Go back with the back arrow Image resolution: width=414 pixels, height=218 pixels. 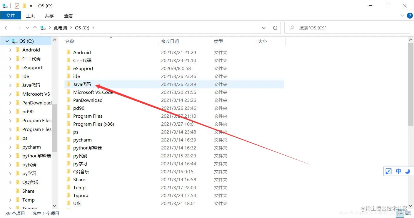(x=7, y=28)
